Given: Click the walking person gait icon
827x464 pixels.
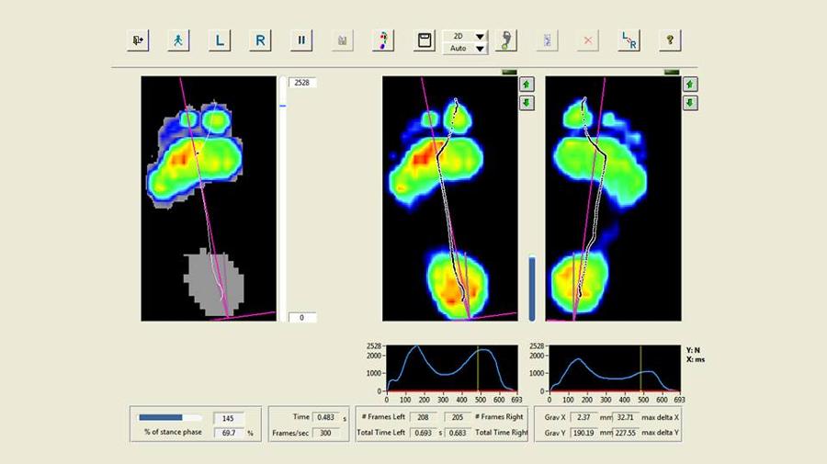Looking at the screenshot, I should (x=178, y=40).
